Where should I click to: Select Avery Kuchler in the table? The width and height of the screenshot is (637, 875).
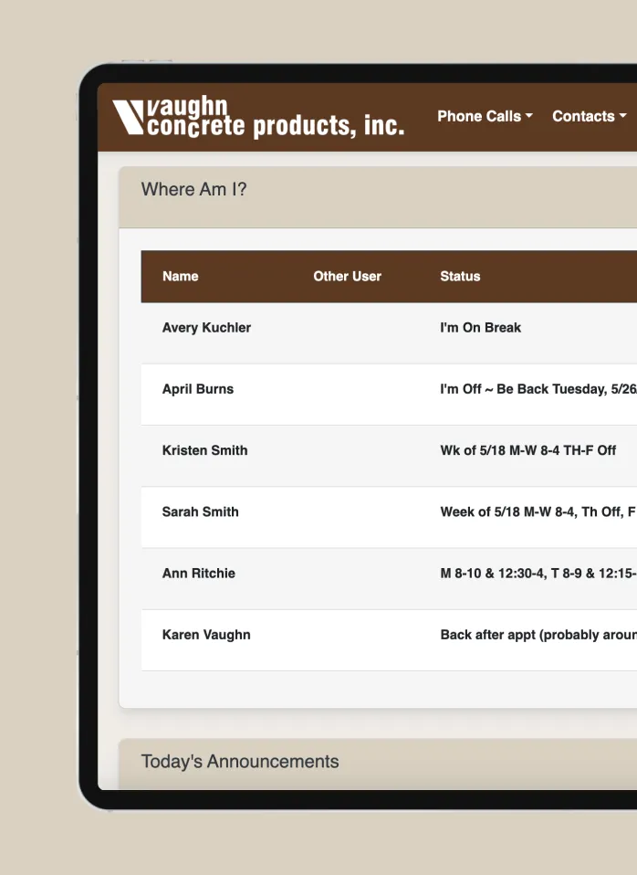[206, 328]
